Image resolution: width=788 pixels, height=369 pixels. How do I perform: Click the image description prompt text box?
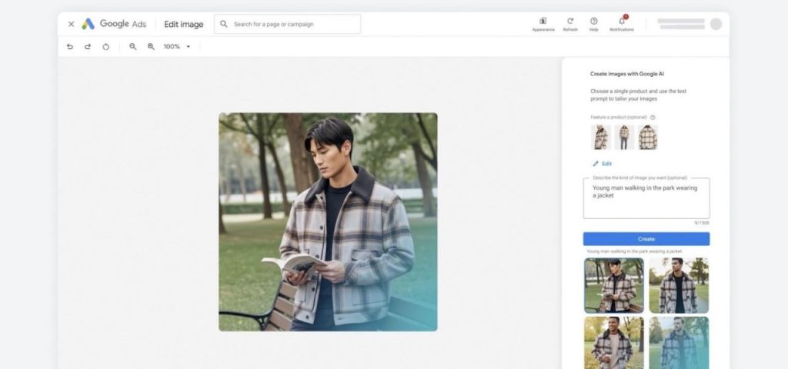pos(646,198)
